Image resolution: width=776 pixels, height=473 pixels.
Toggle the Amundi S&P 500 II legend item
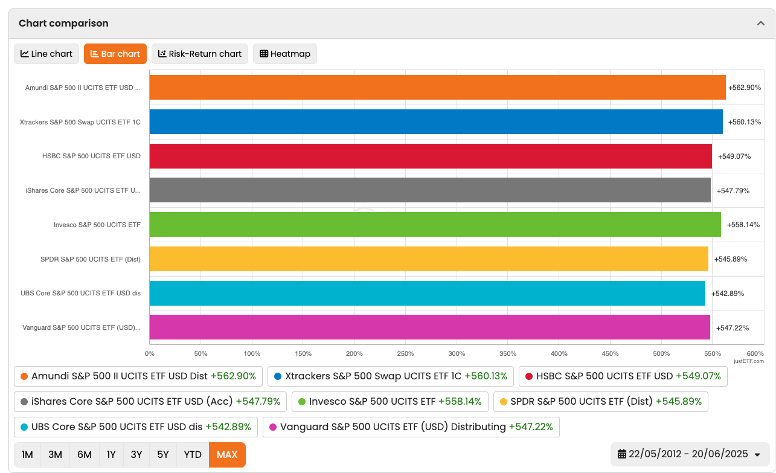click(138, 376)
